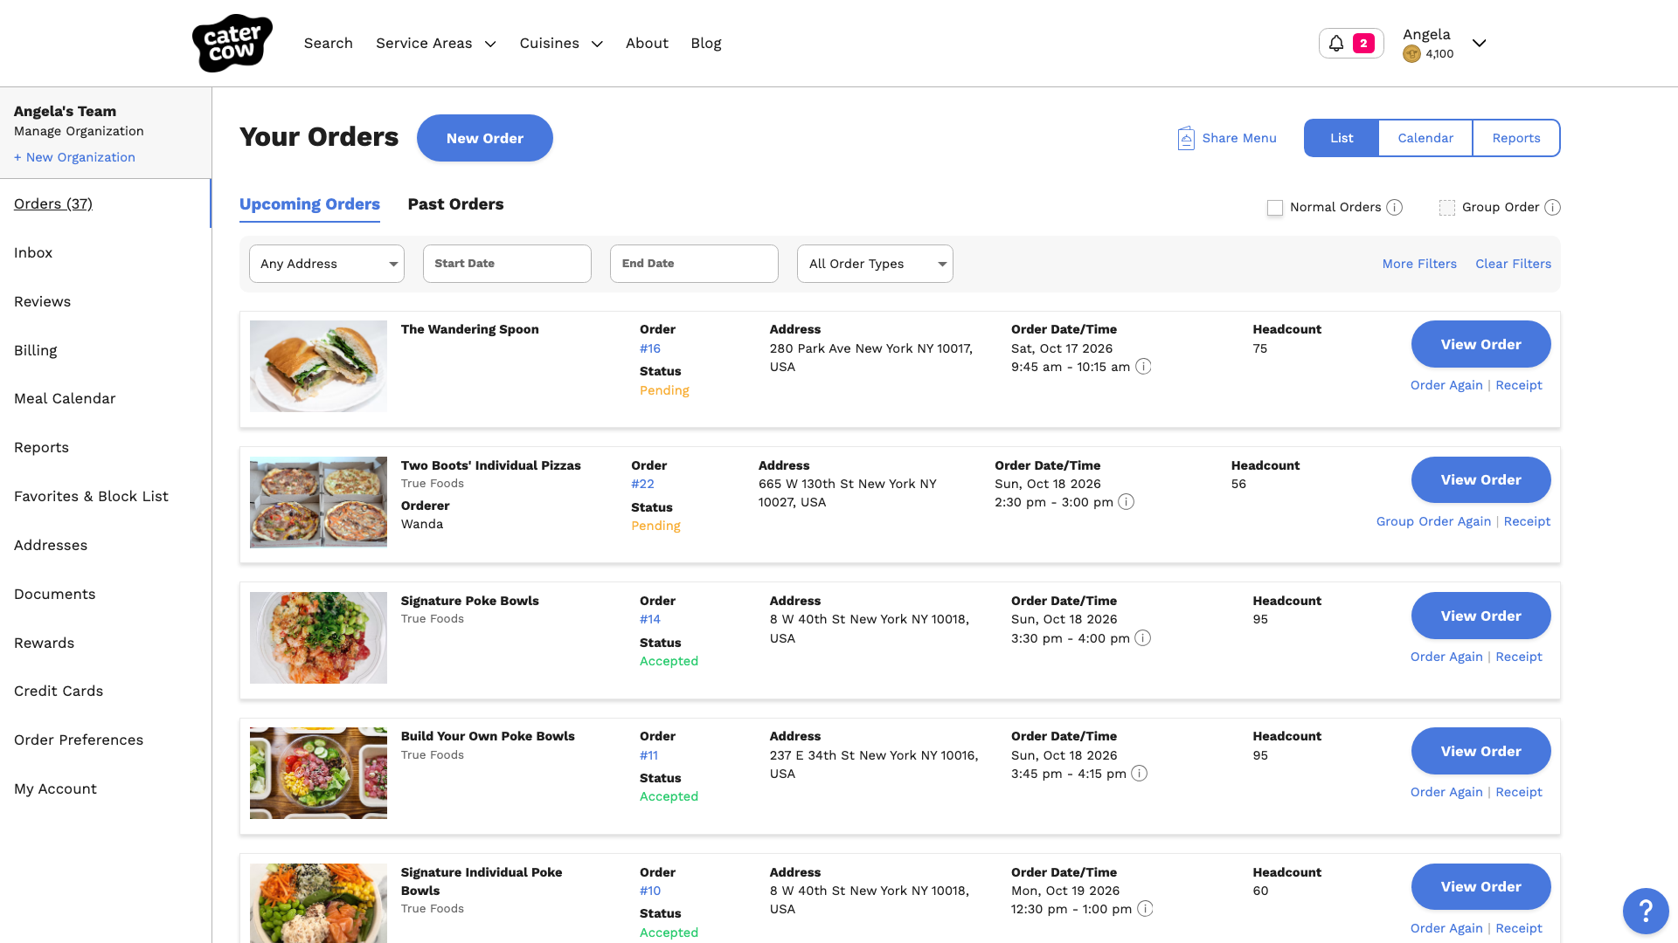Open order number #22 link
The height and width of the screenshot is (943, 1678).
click(642, 484)
